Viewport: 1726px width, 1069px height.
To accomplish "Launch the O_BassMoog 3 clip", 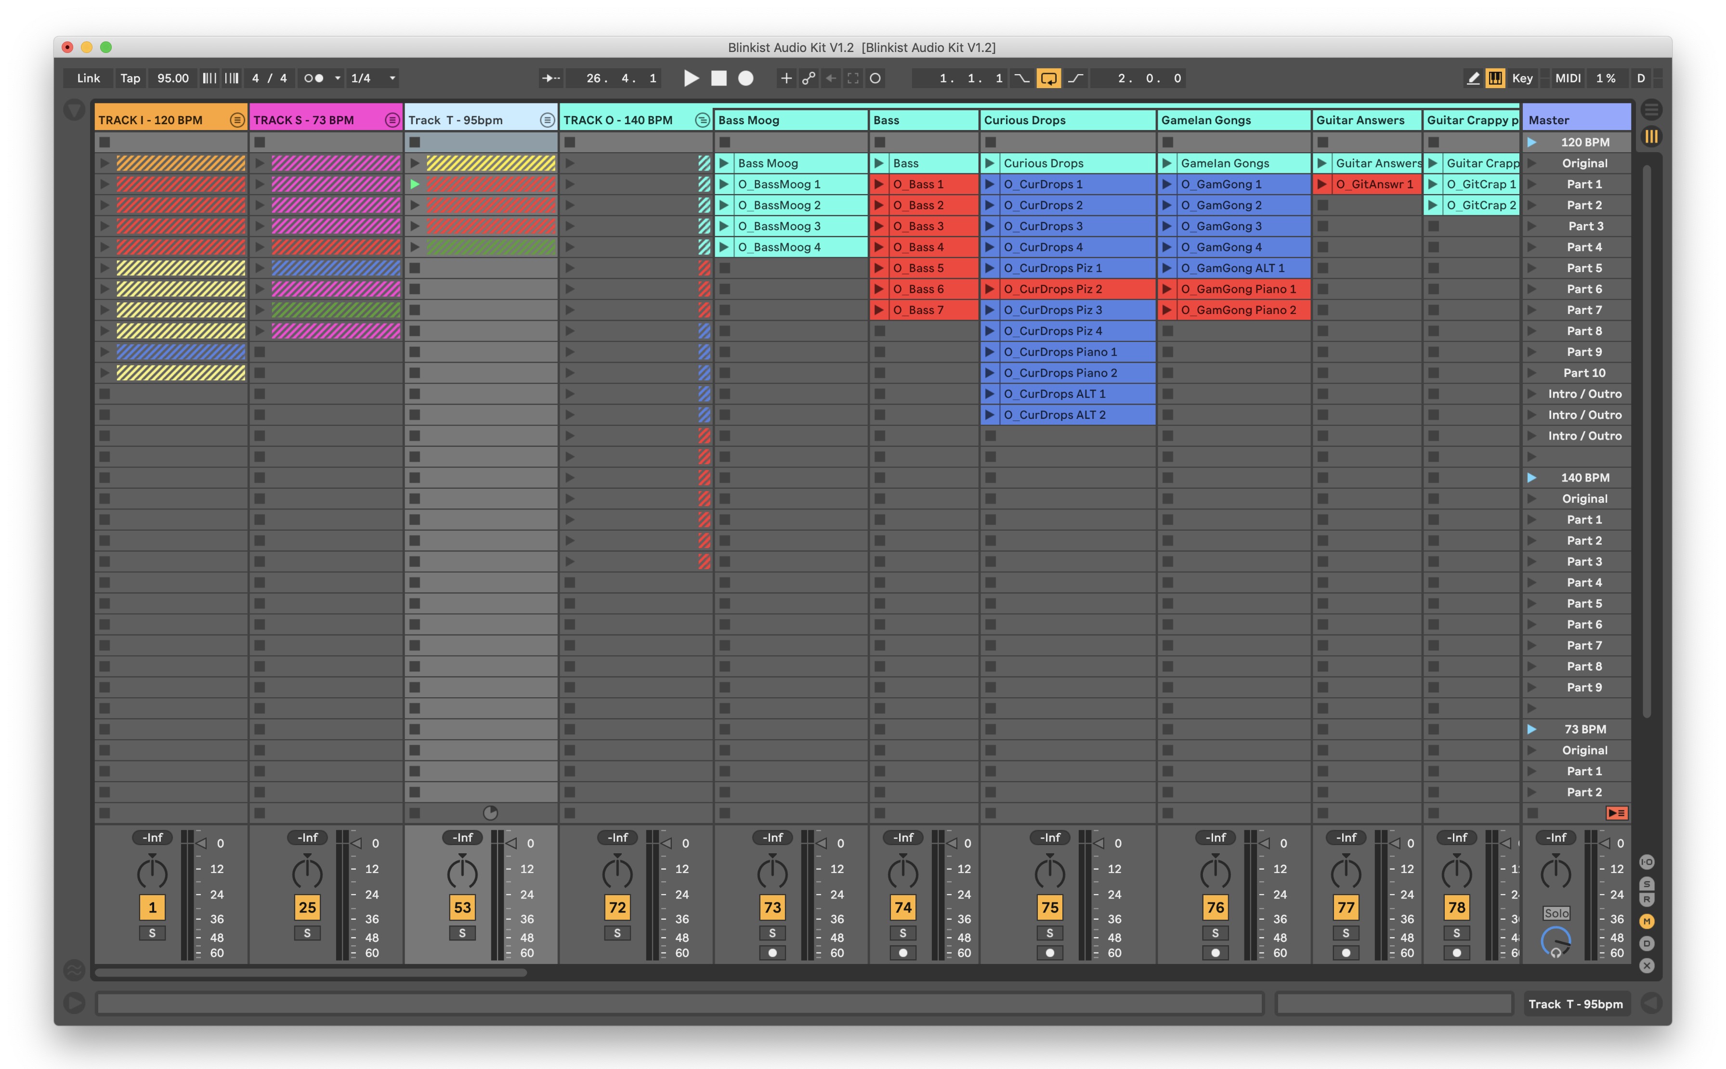I will click(x=724, y=226).
